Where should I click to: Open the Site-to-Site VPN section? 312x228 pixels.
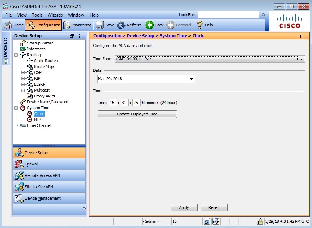pyautogui.click(x=49, y=187)
